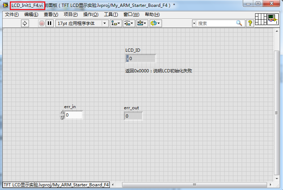
Task: Decrement err_in with down arrow
Action: pyautogui.click(x=62, y=117)
